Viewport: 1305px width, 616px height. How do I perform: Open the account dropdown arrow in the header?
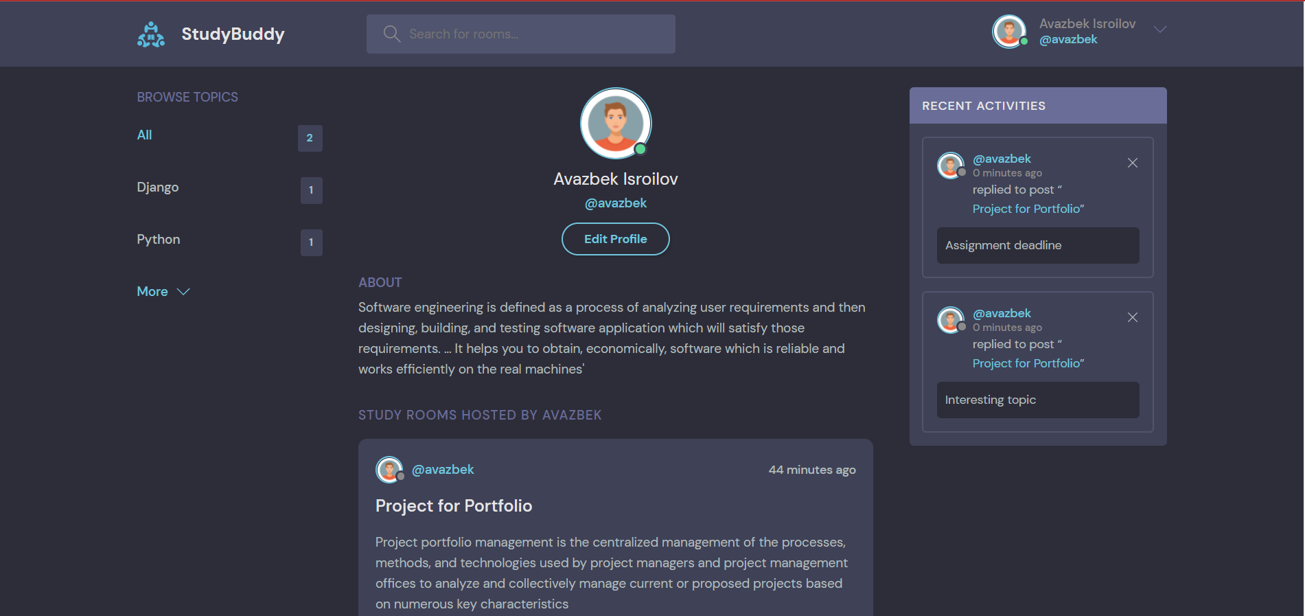tap(1159, 30)
